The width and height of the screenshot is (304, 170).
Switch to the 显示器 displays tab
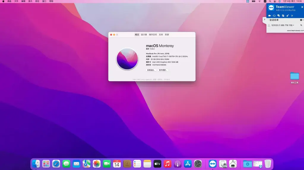click(144, 35)
